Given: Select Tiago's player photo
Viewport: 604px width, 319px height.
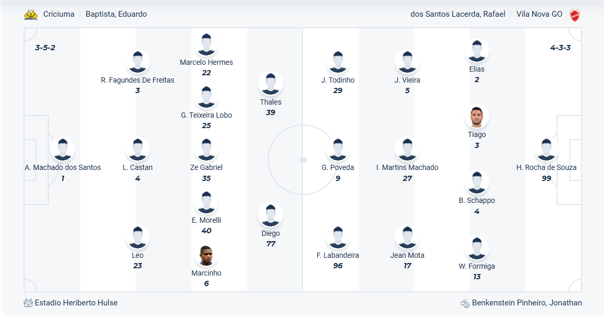Looking at the screenshot, I should point(477,117).
